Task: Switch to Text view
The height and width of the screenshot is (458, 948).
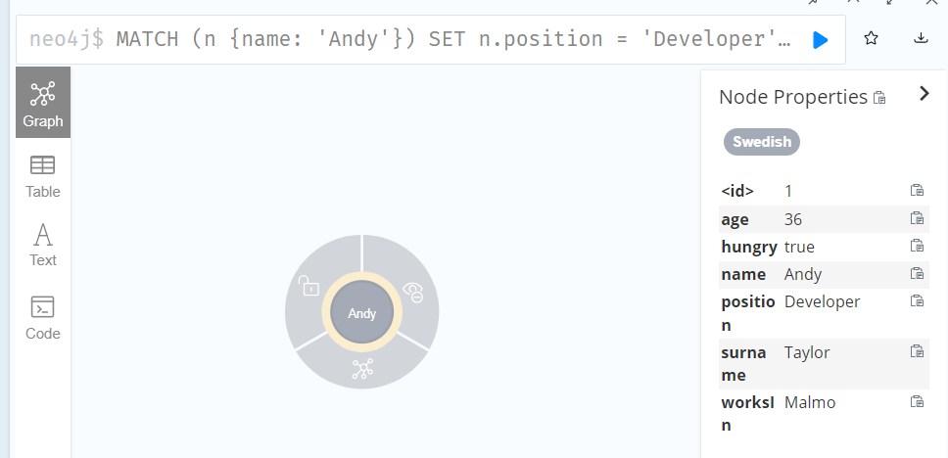Action: pyautogui.click(x=43, y=246)
